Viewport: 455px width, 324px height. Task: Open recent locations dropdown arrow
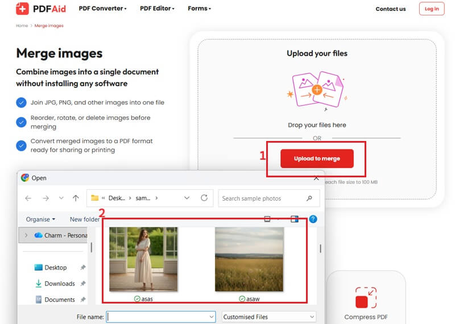point(61,198)
